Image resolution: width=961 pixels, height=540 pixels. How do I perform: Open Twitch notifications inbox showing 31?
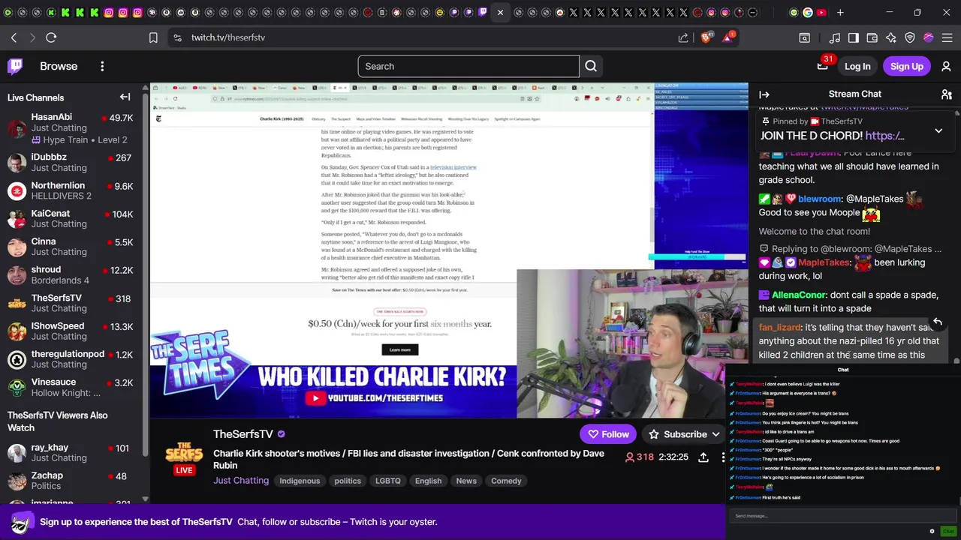coord(823,66)
